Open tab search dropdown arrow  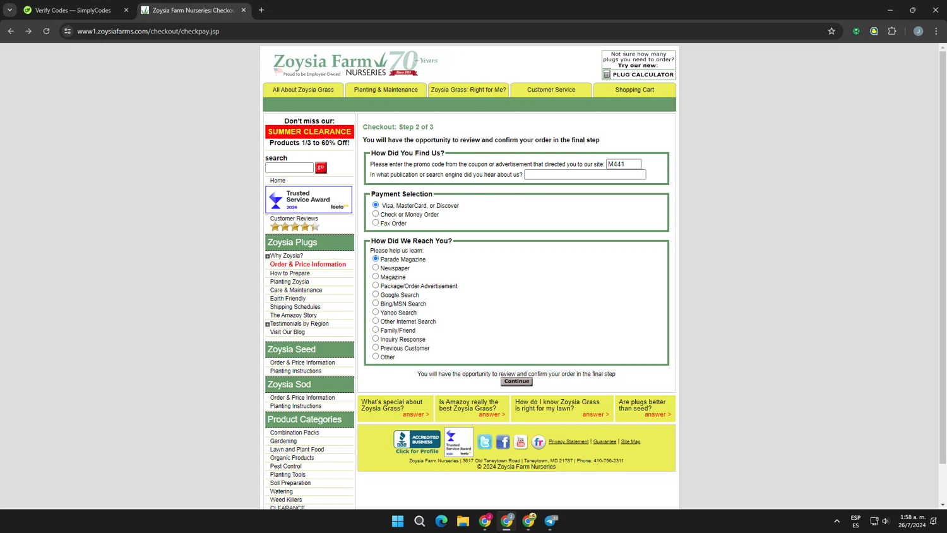pos(9,10)
